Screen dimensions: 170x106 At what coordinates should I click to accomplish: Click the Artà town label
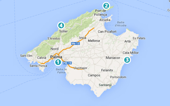pyautogui.click(x=127, y=41)
